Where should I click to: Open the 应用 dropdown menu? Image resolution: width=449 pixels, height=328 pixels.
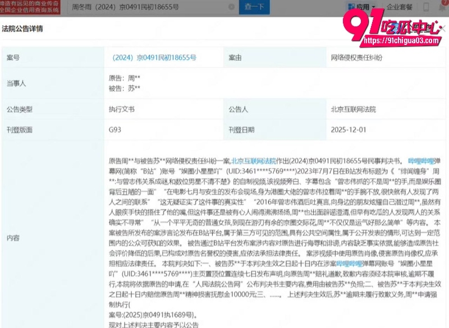click(x=361, y=7)
